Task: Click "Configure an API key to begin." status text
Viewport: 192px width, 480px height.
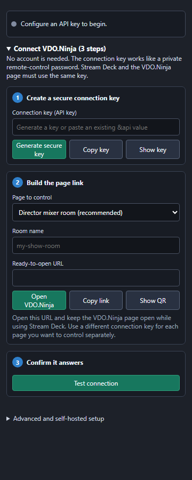Action: click(63, 24)
